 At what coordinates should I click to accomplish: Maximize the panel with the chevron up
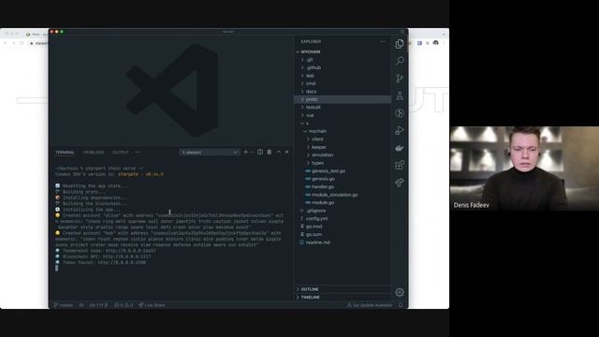279,152
